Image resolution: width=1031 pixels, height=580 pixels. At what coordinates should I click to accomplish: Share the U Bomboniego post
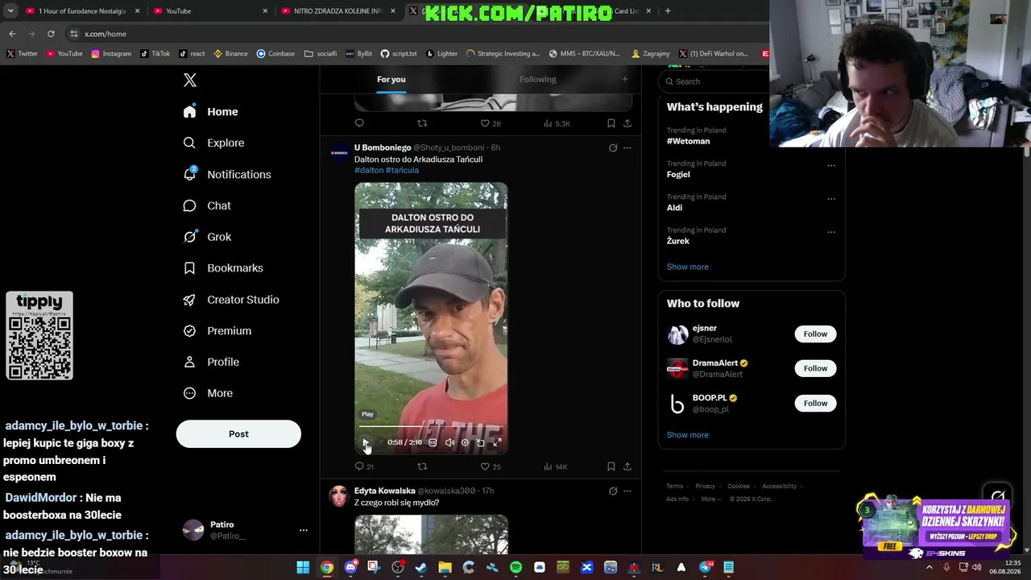[x=627, y=466]
